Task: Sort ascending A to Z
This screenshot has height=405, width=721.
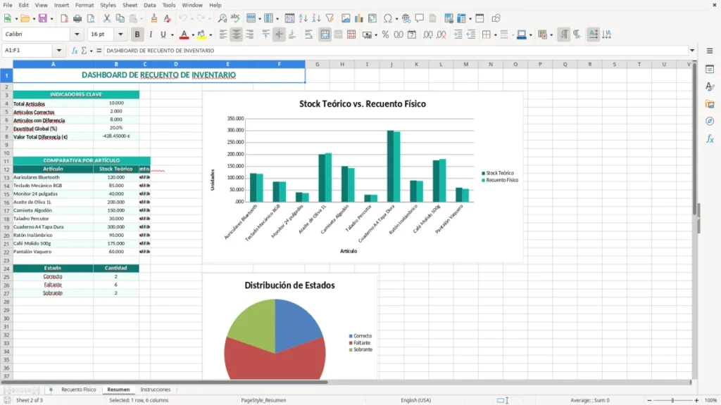Action: click(x=303, y=18)
